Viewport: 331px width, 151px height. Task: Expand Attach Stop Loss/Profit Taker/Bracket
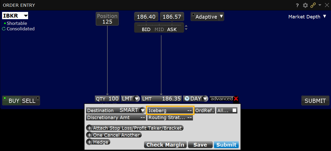coord(89,128)
